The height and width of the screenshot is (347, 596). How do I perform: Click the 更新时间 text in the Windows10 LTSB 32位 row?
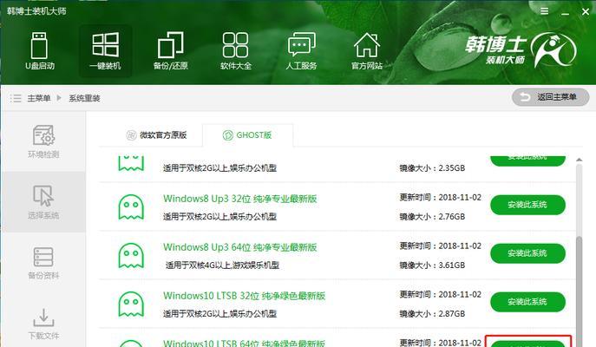coord(440,295)
